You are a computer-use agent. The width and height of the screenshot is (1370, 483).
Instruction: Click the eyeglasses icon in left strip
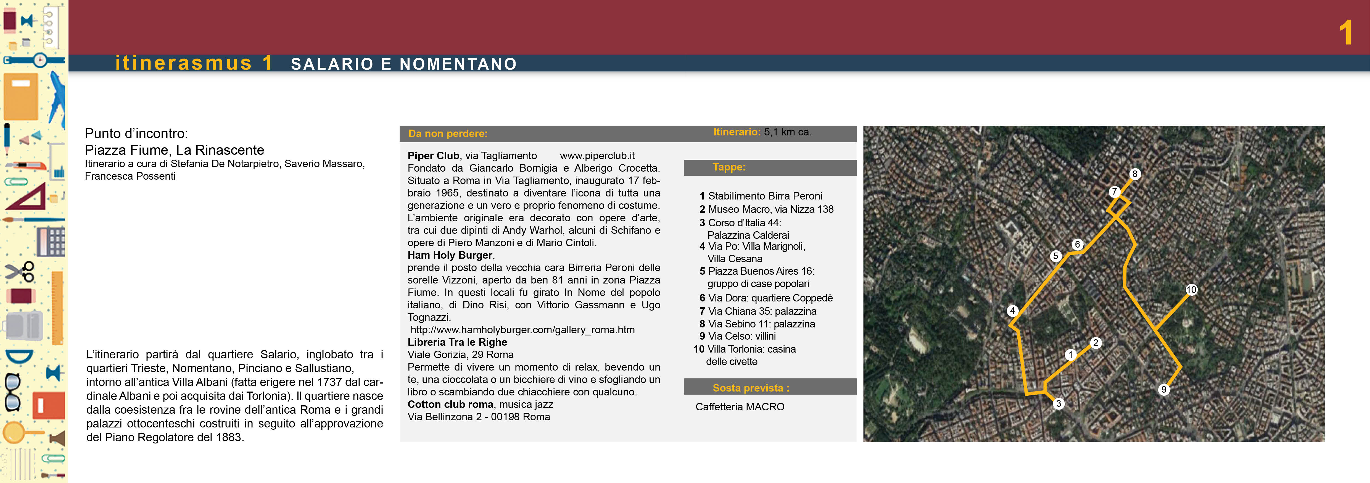[12, 393]
